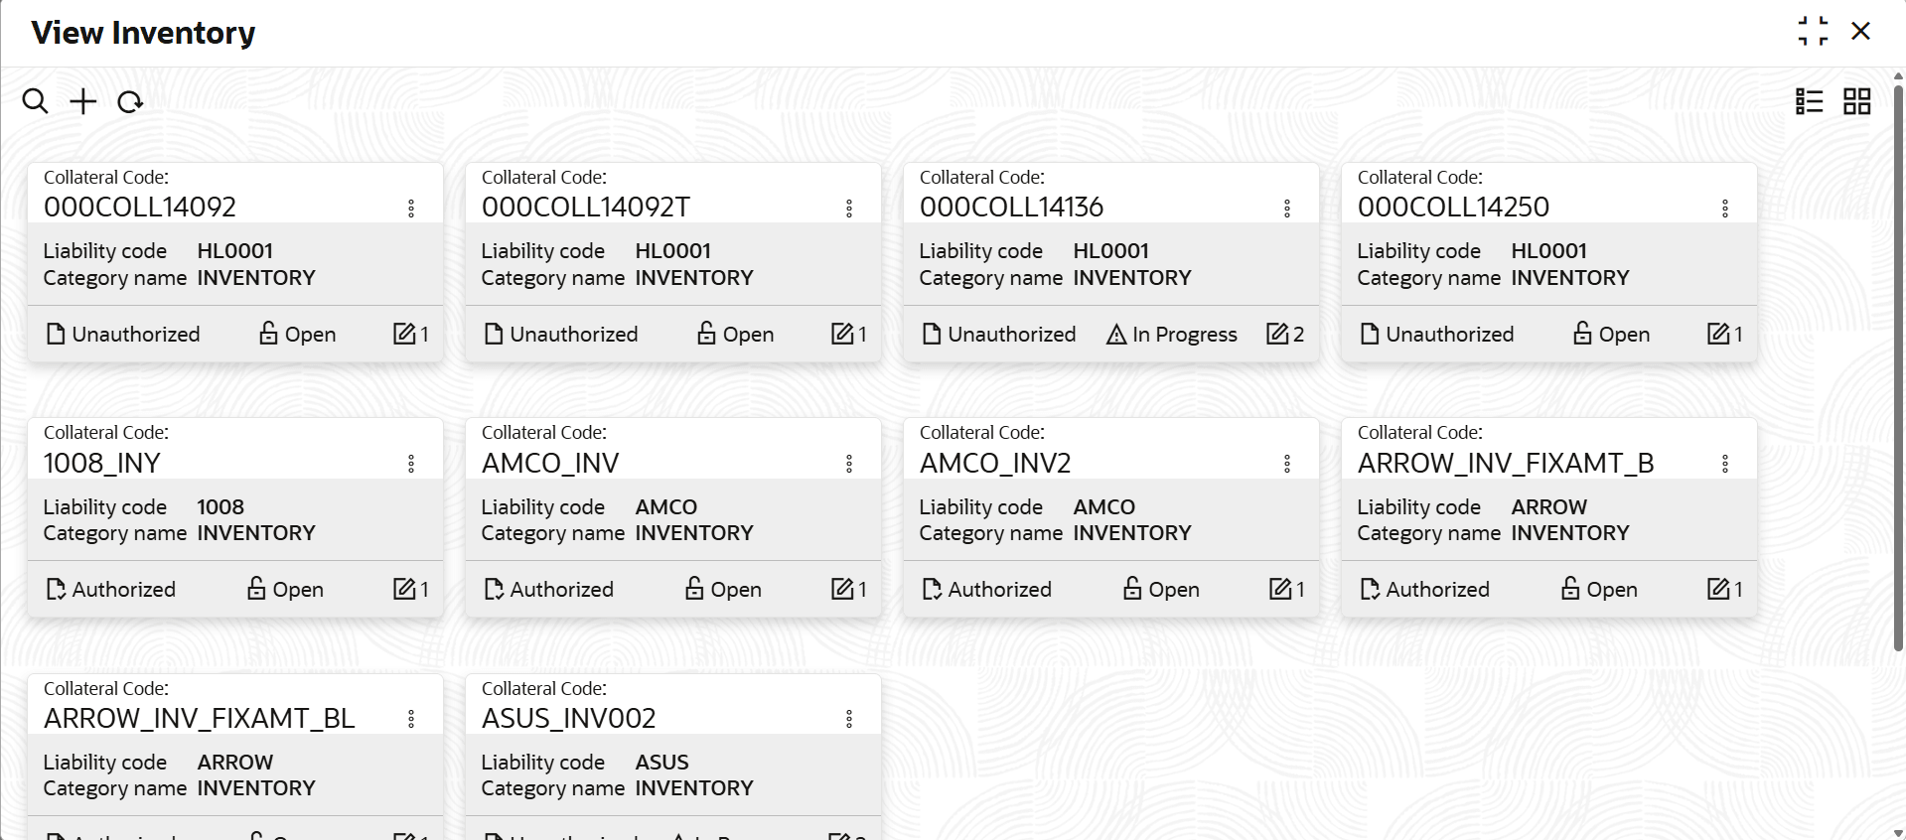Screen dimensions: 1906x840
Task: Click modification count icon on 1008_INY
Action: click(404, 590)
